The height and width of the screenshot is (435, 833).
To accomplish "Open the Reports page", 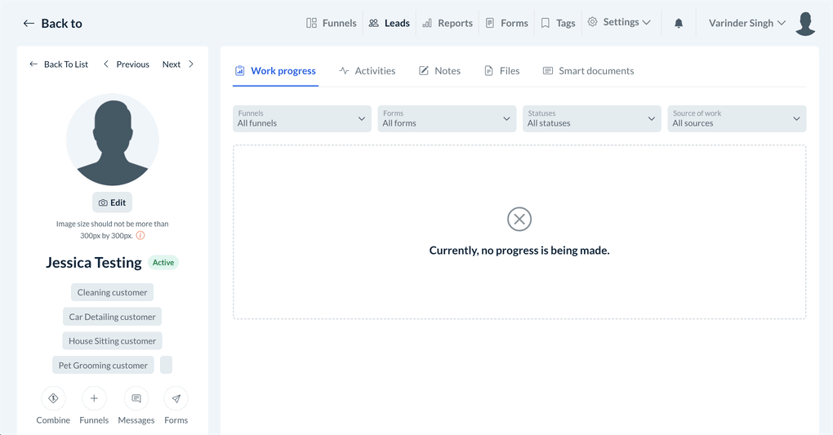I will pos(447,23).
